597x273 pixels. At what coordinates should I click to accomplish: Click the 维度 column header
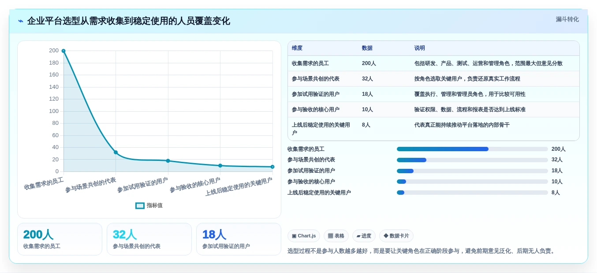[x=297, y=48]
